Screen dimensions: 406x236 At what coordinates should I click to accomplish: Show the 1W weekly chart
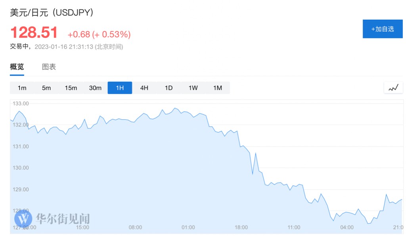(x=193, y=88)
